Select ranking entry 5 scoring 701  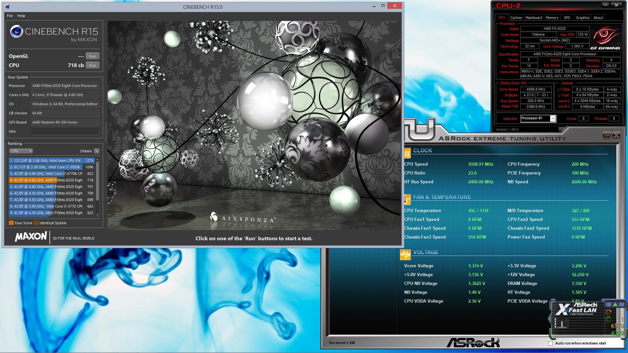pos(52,187)
